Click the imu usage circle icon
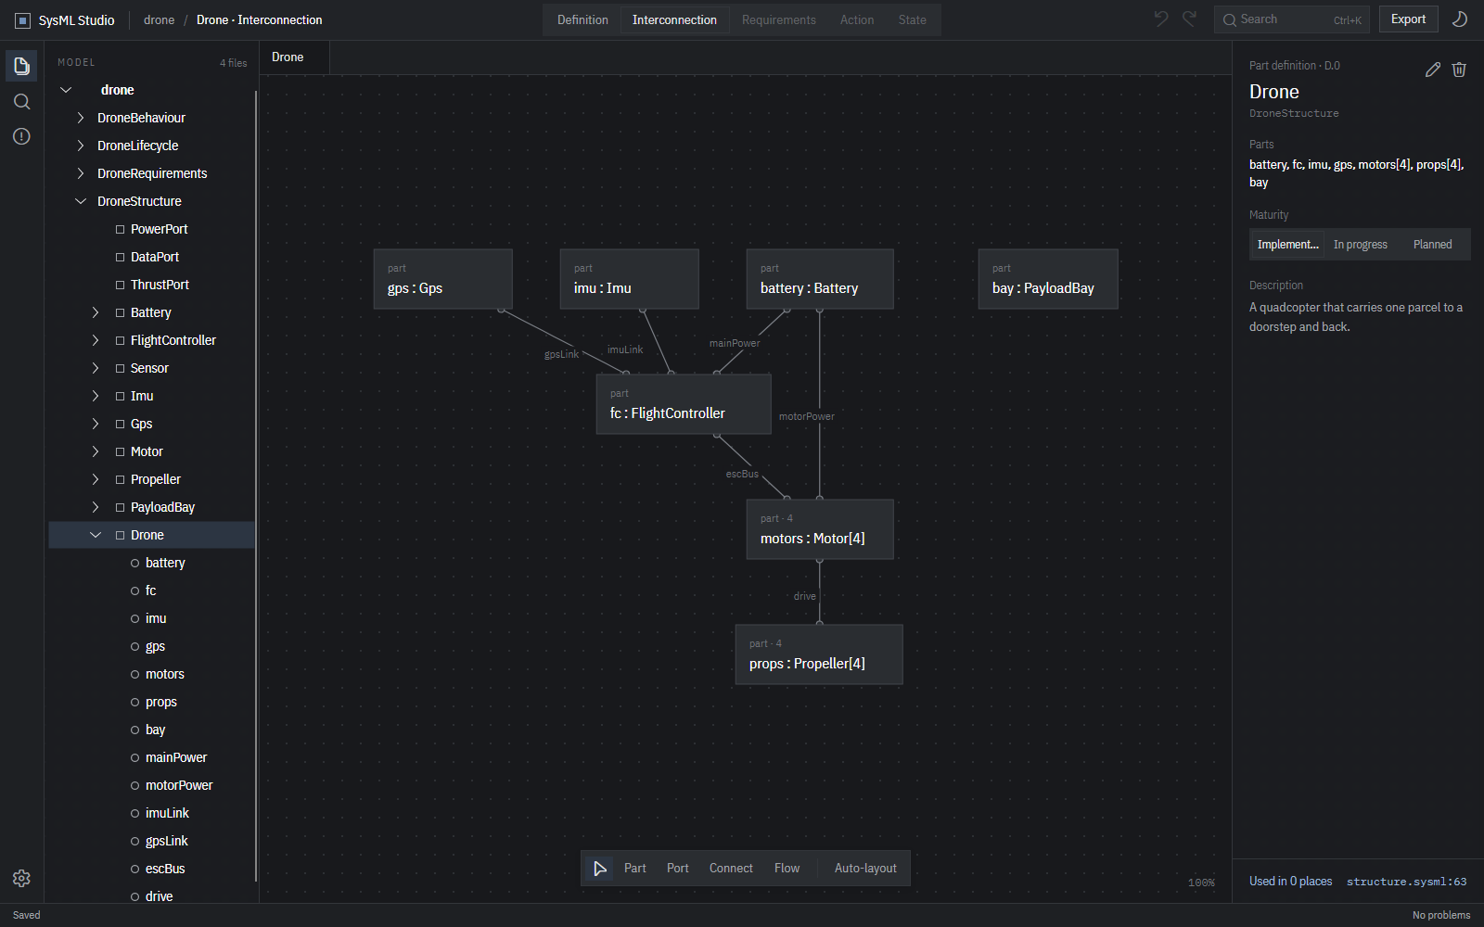 [x=135, y=618]
